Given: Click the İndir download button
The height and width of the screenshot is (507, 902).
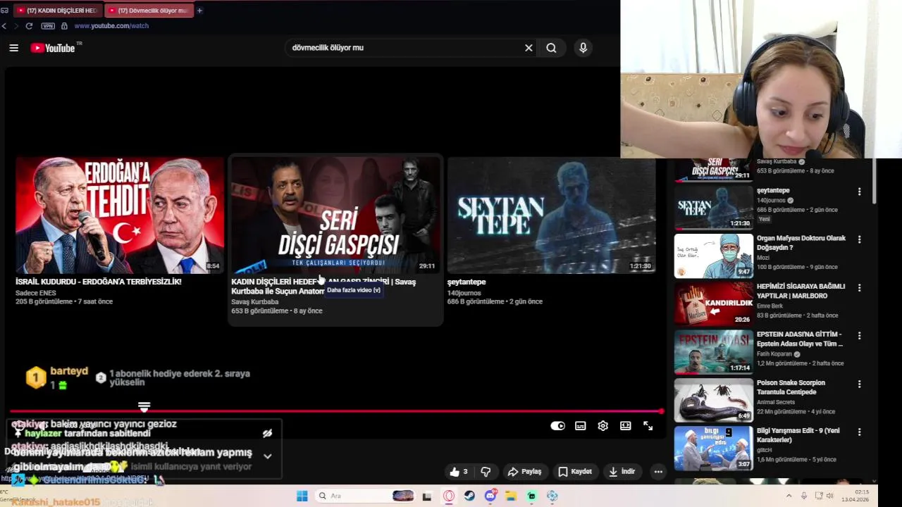Looking at the screenshot, I should [622, 472].
